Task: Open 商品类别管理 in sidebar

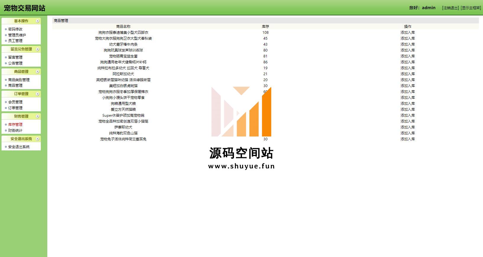Action: coord(19,80)
